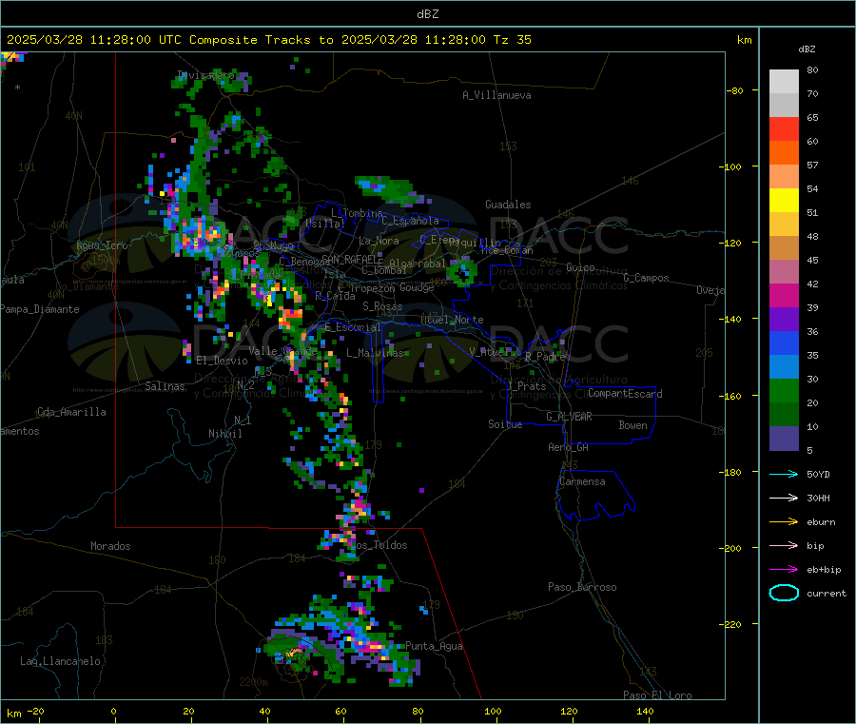Click the Atuel_Norte map label

click(x=452, y=320)
